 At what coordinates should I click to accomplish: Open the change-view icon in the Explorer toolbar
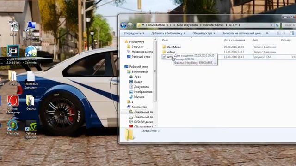tap(279, 33)
